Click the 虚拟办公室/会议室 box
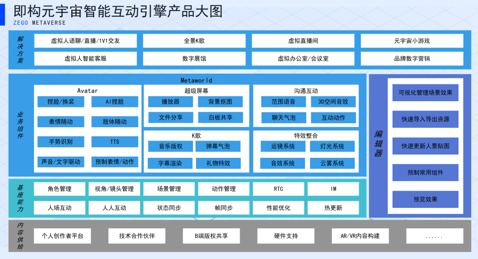The height and width of the screenshot is (259, 478). (x=303, y=59)
